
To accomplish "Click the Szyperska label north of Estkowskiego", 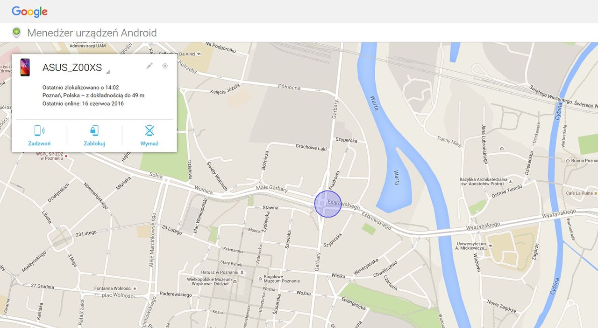I will point(347,140).
